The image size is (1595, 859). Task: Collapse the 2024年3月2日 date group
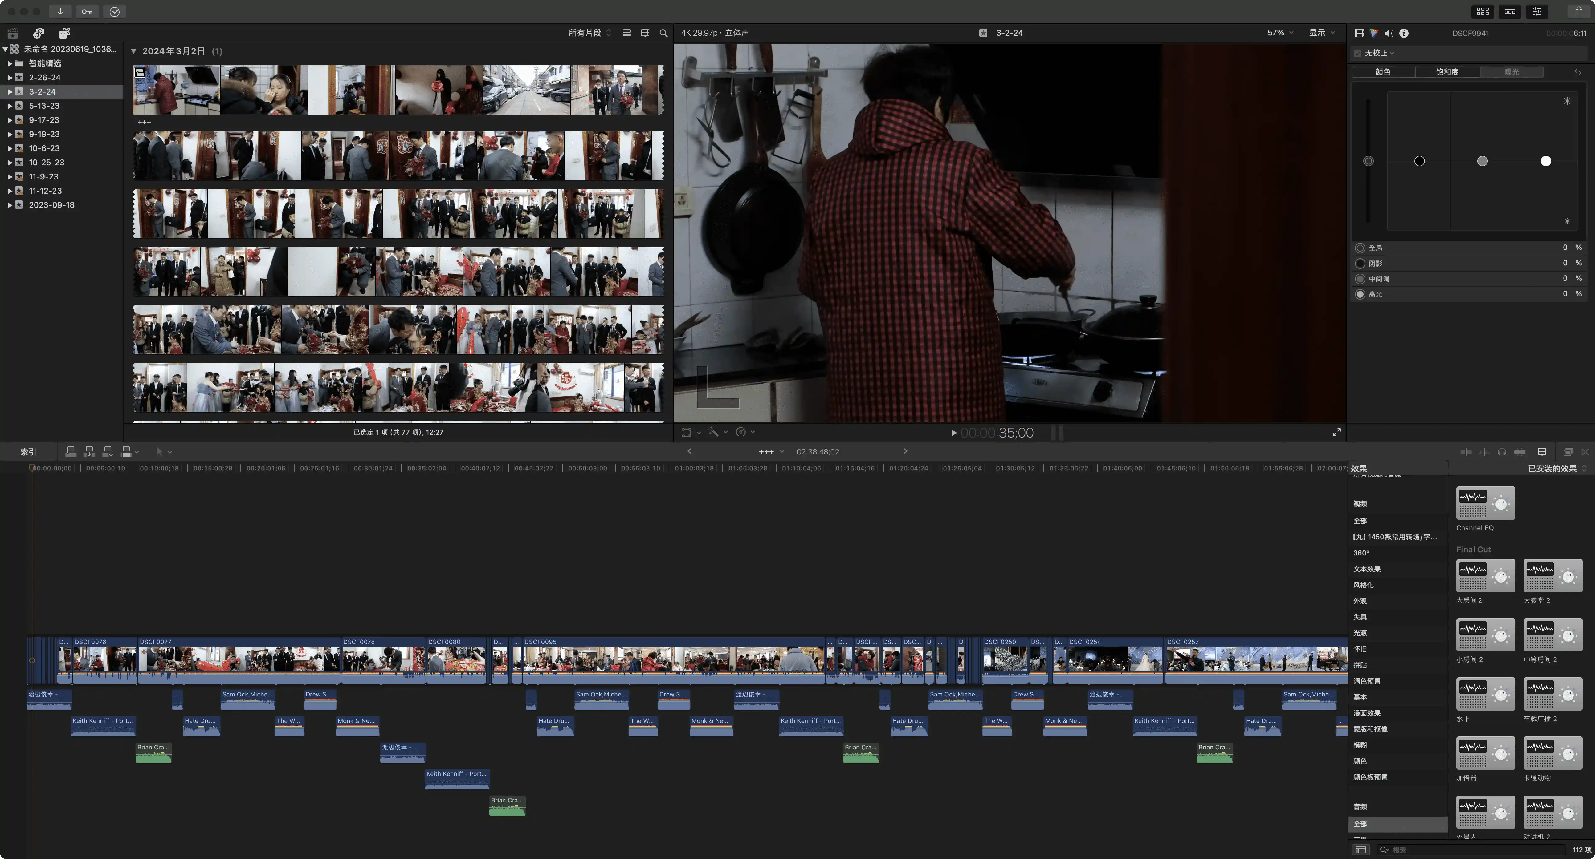pos(133,51)
